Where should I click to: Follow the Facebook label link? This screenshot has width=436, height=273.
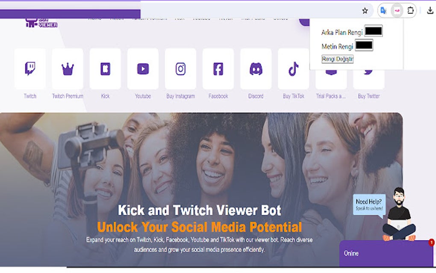point(218,96)
